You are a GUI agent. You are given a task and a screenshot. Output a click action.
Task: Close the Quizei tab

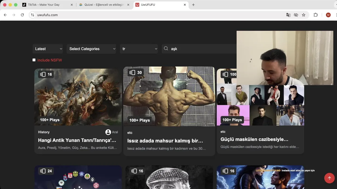pyautogui.click(x=128, y=5)
